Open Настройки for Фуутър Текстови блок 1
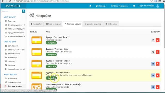165x93 pixels. click(51, 55)
